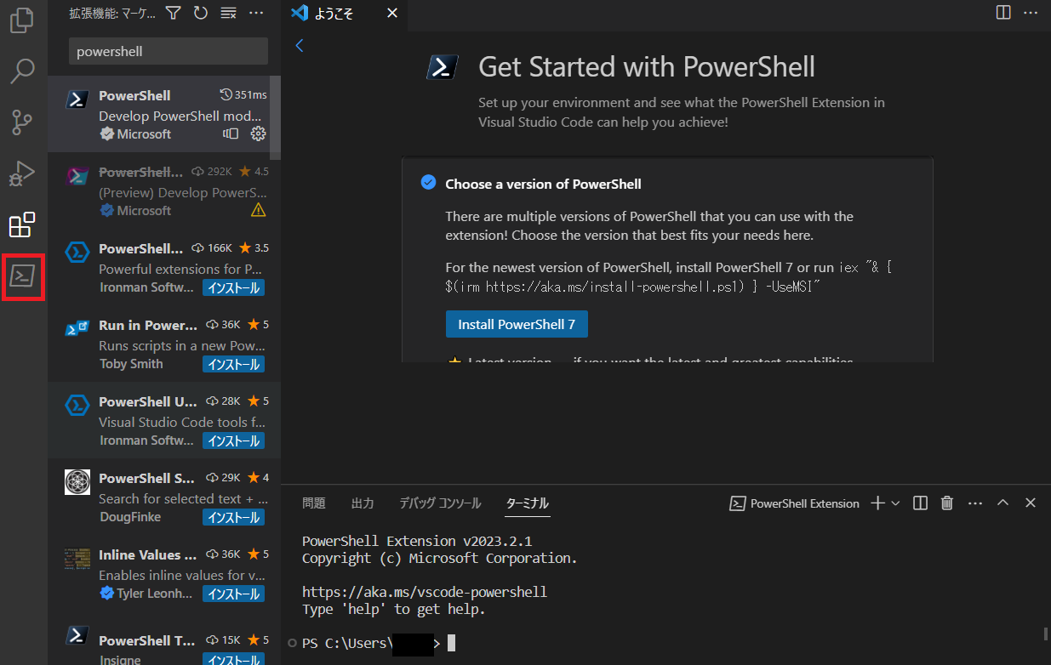The width and height of the screenshot is (1051, 665).
Task: Split the terminal pane
Action: point(920,503)
